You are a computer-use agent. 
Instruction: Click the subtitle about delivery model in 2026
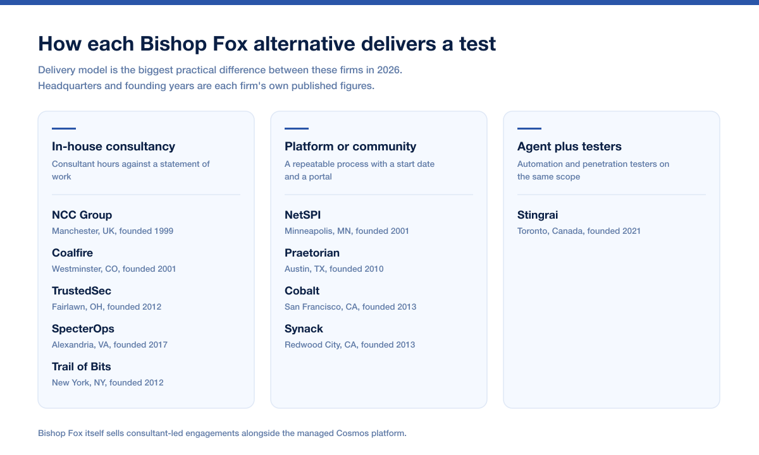coord(220,70)
